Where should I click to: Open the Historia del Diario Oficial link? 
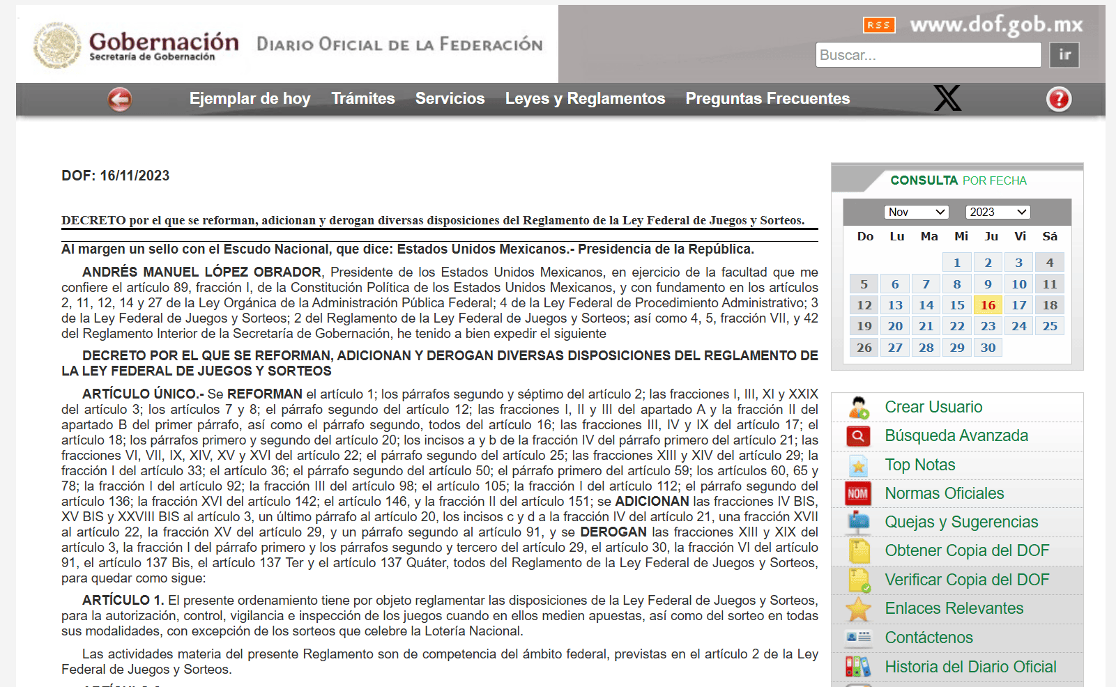pyautogui.click(x=970, y=667)
